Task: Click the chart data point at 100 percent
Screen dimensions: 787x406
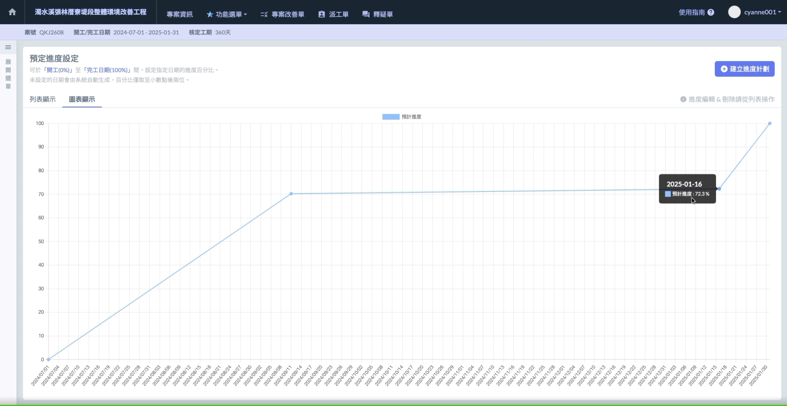Action: click(770, 123)
